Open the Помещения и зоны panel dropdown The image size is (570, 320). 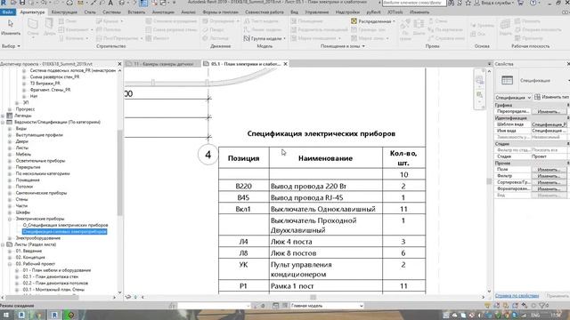coord(342,46)
